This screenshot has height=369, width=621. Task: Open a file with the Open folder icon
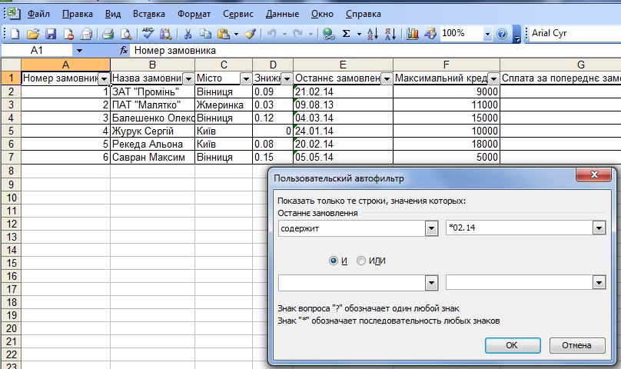coord(33,34)
